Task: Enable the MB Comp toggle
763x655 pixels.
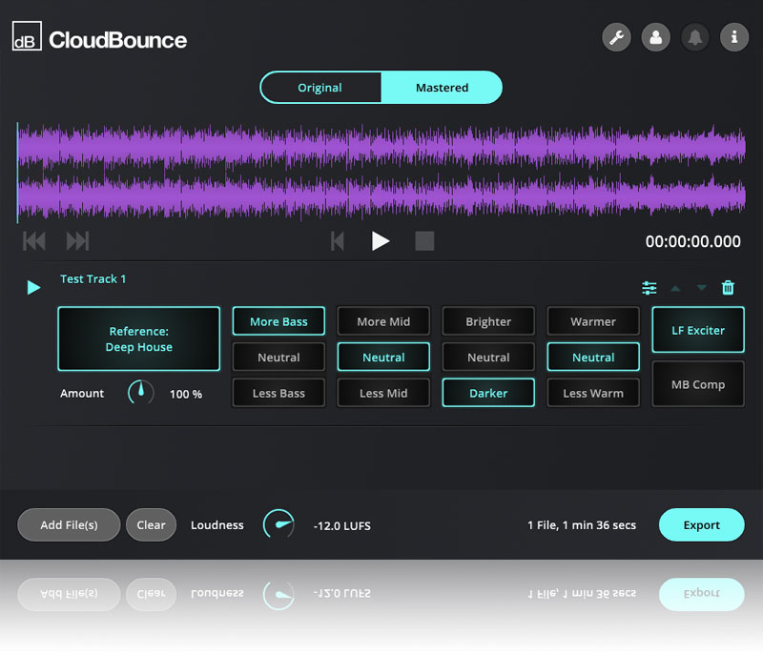Action: click(x=697, y=385)
